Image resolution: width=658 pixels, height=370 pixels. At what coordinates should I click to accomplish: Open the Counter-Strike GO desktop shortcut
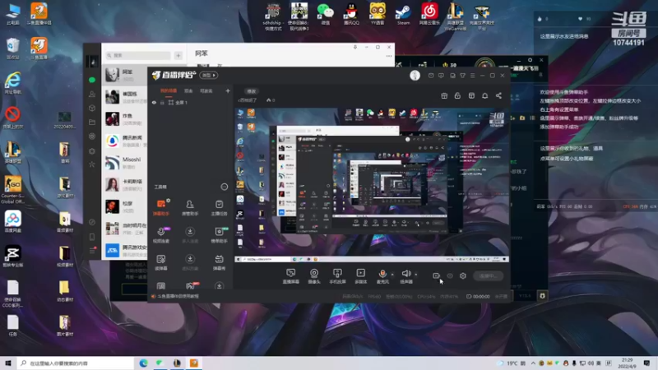point(13,190)
